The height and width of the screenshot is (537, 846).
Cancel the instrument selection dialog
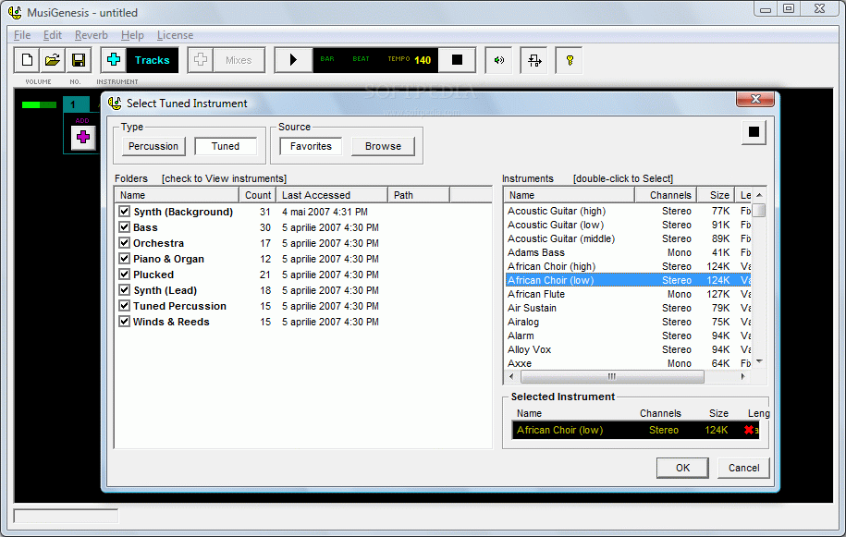coord(743,468)
